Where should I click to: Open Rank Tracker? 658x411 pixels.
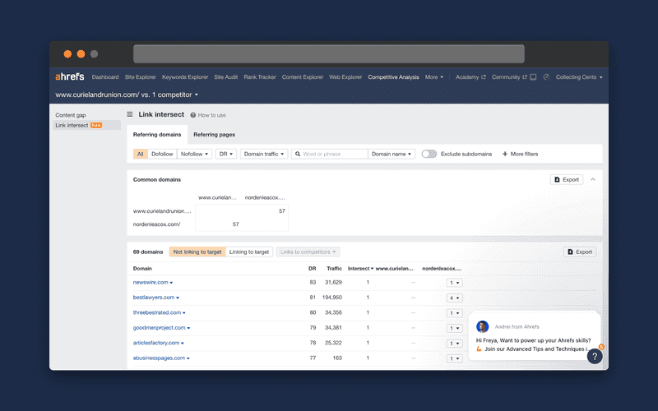coord(260,77)
